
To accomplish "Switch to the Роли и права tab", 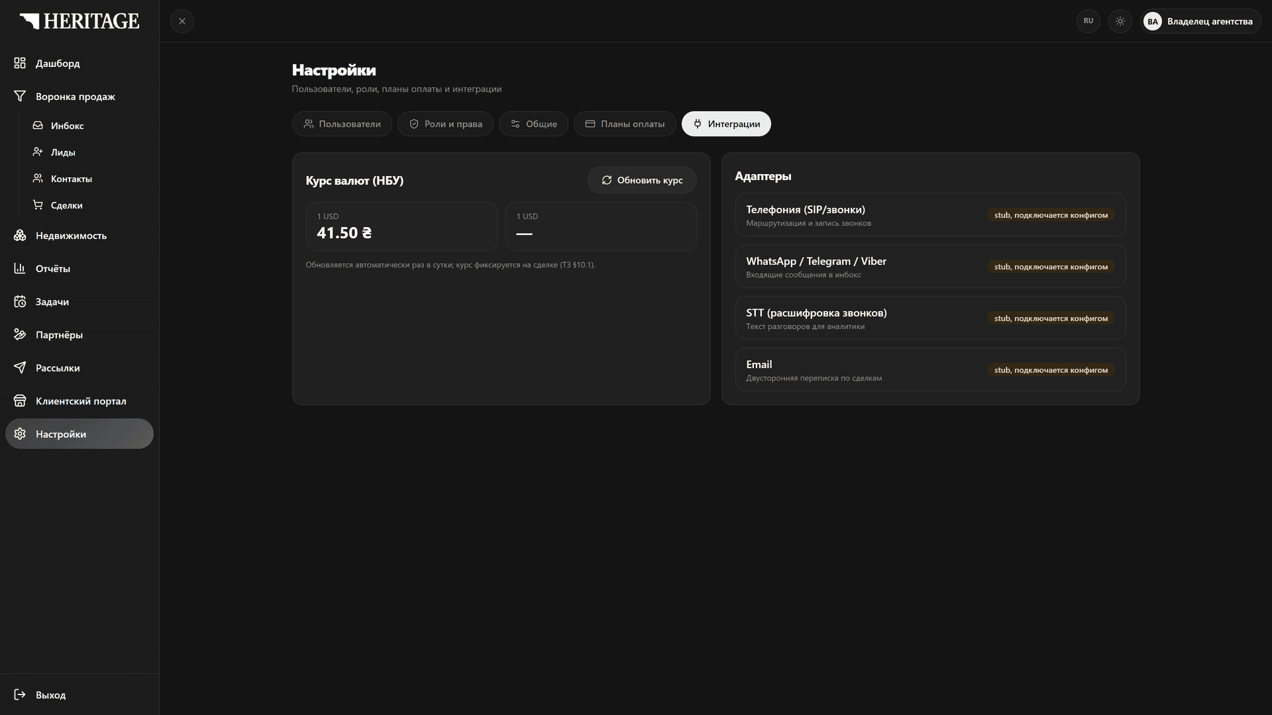I will pos(445,124).
